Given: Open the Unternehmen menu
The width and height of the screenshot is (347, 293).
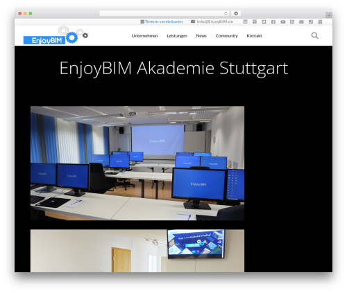Looking at the screenshot, I should tap(144, 36).
